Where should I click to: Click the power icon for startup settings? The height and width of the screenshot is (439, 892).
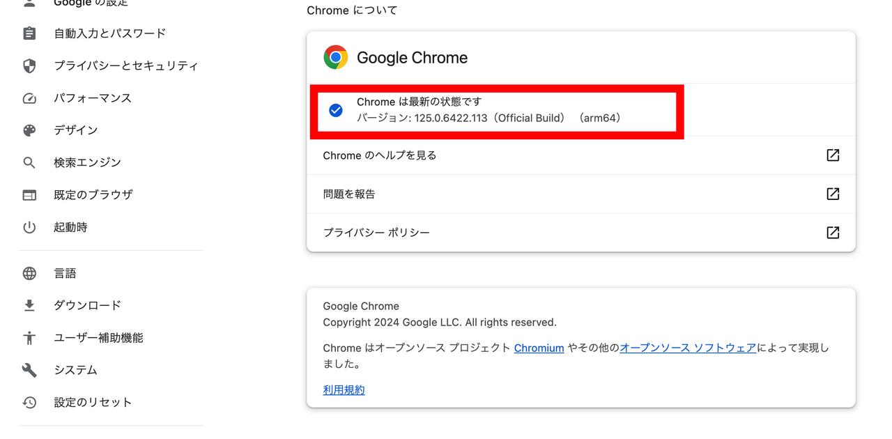point(29,227)
